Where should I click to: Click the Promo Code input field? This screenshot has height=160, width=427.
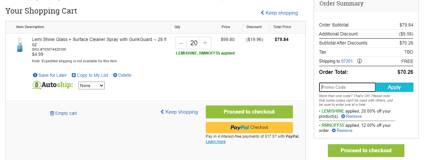point(347,87)
